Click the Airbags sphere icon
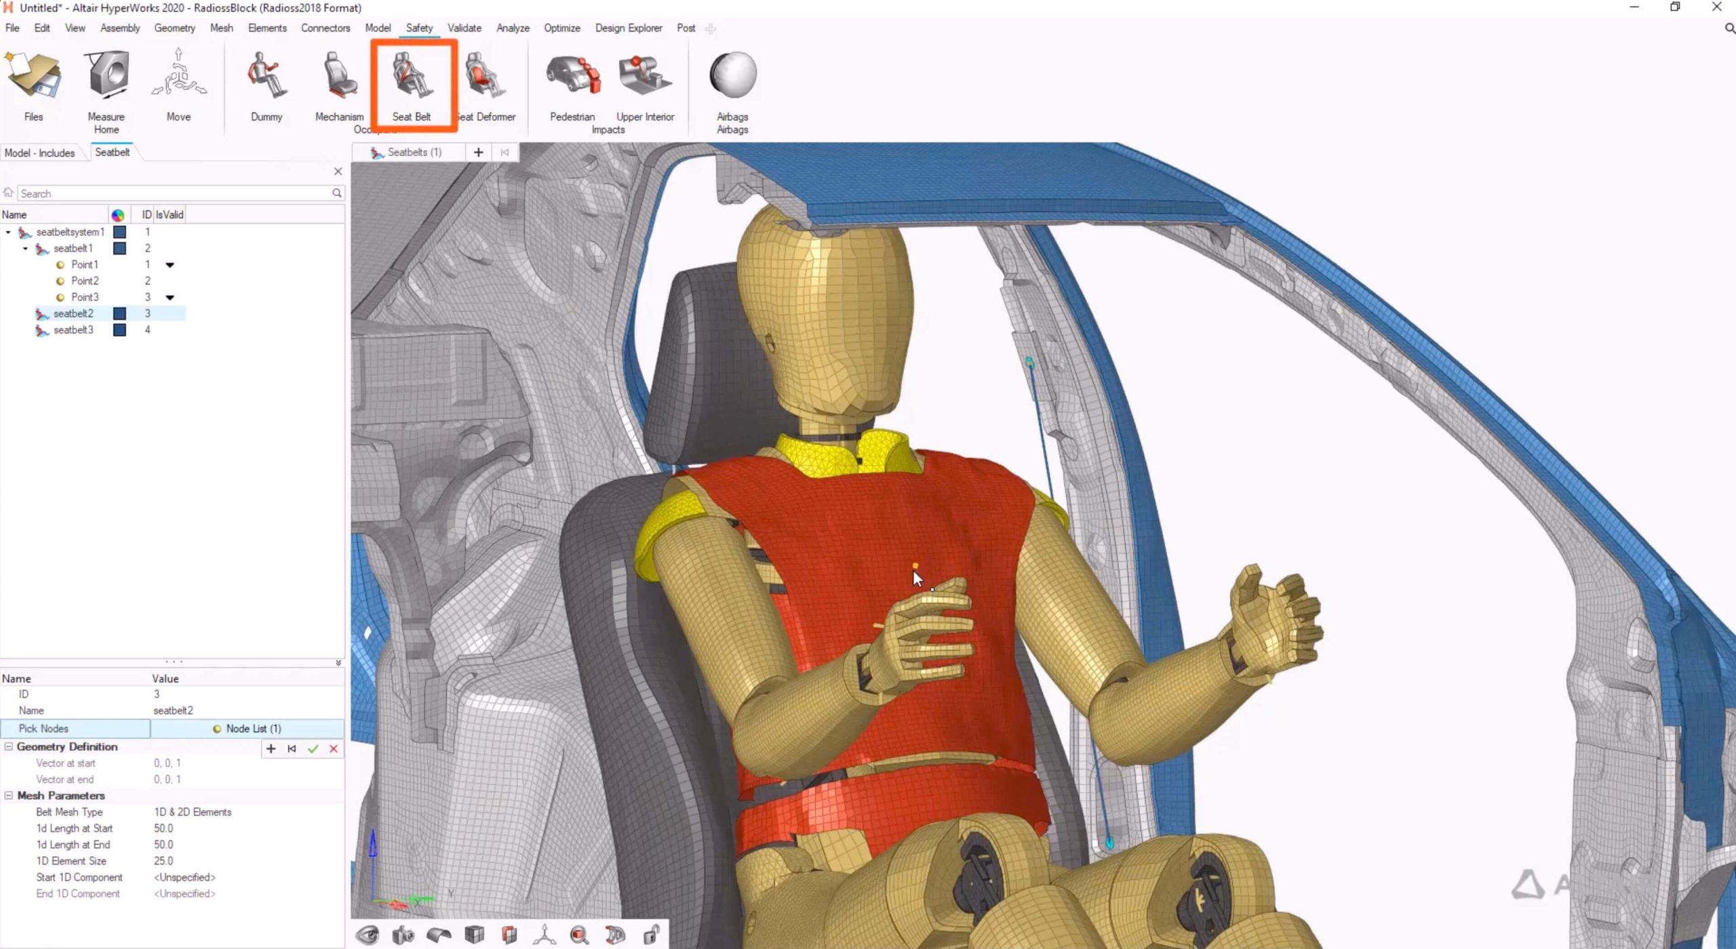1736x949 pixels. pyautogui.click(x=732, y=76)
